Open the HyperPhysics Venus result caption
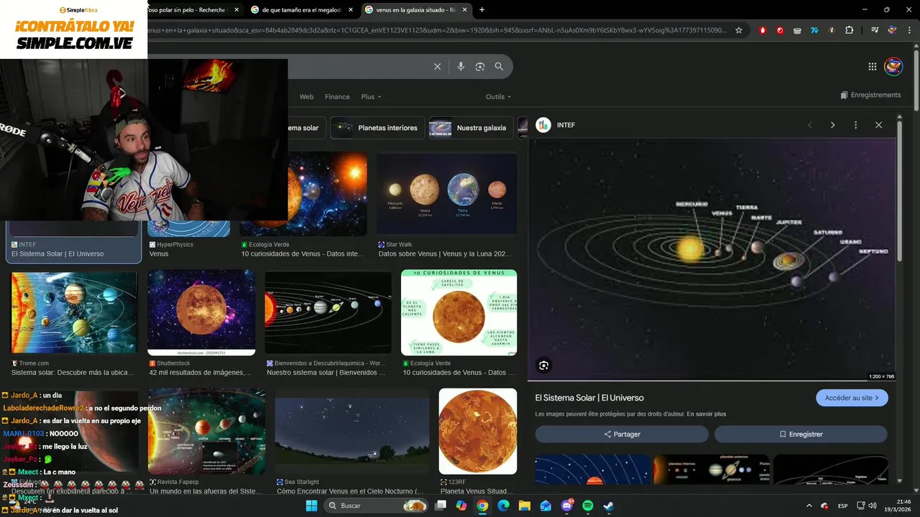 (159, 253)
